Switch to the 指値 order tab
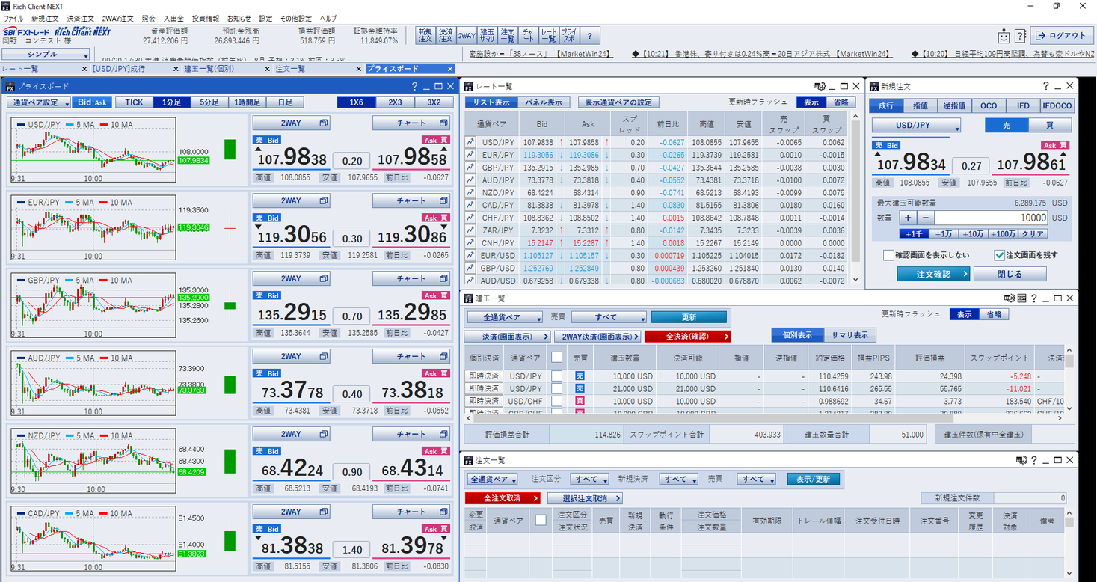The height and width of the screenshot is (582, 1097). tap(921, 106)
